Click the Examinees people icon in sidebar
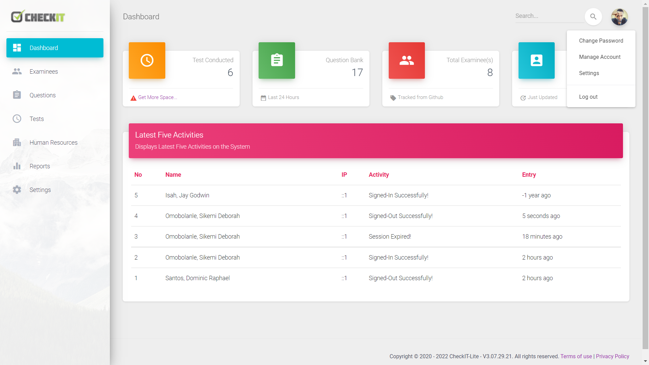This screenshot has width=649, height=365. 17,72
